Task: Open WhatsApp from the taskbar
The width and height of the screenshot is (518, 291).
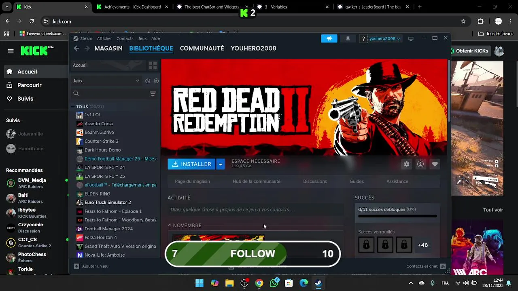Action: 274,283
